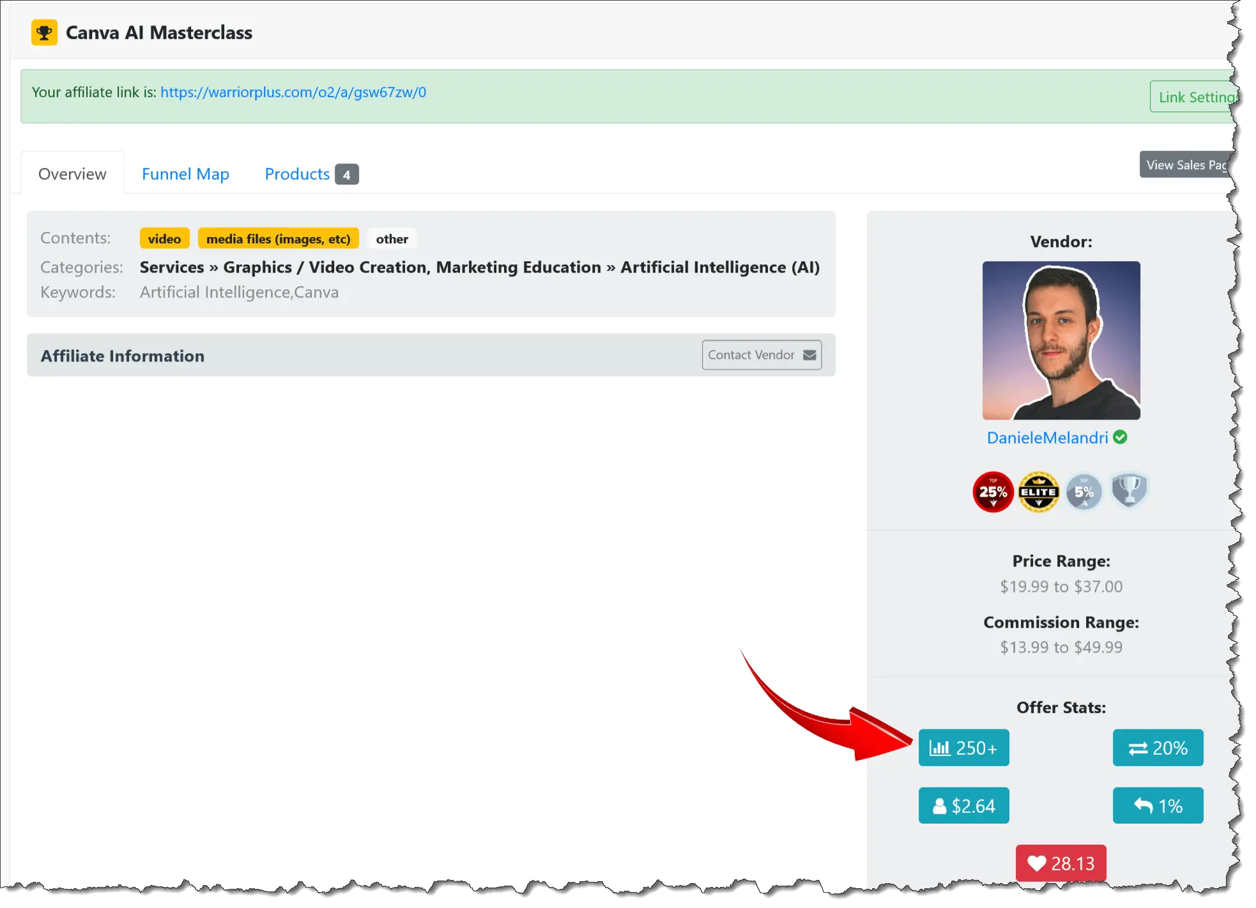The height and width of the screenshot is (908, 1256).
Task: Click the Link Settings button
Action: click(x=1193, y=97)
